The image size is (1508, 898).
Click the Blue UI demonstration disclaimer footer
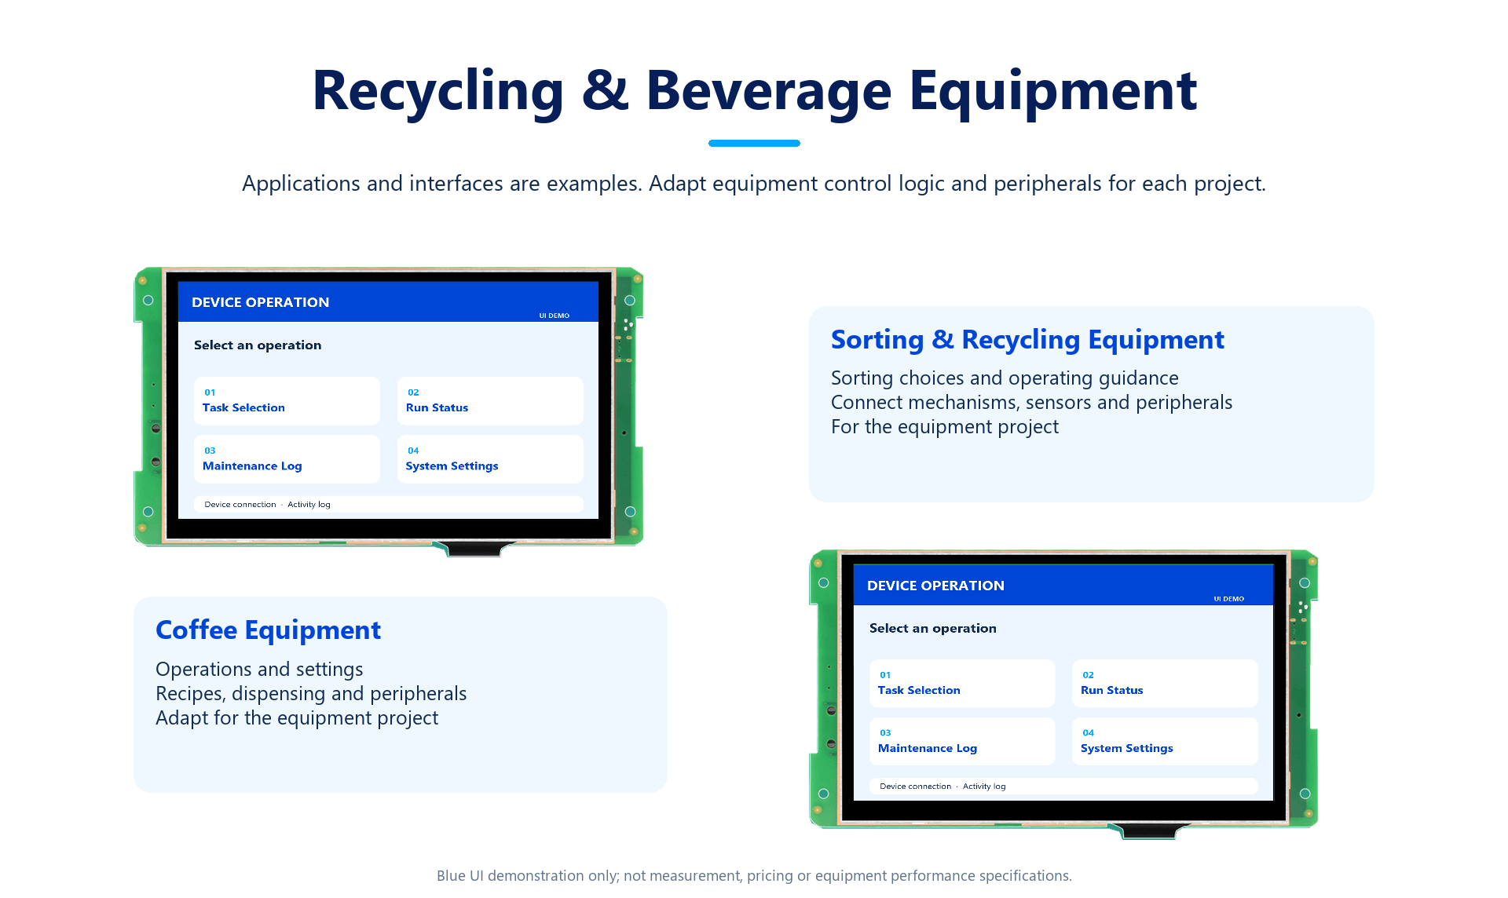pyautogui.click(x=754, y=876)
